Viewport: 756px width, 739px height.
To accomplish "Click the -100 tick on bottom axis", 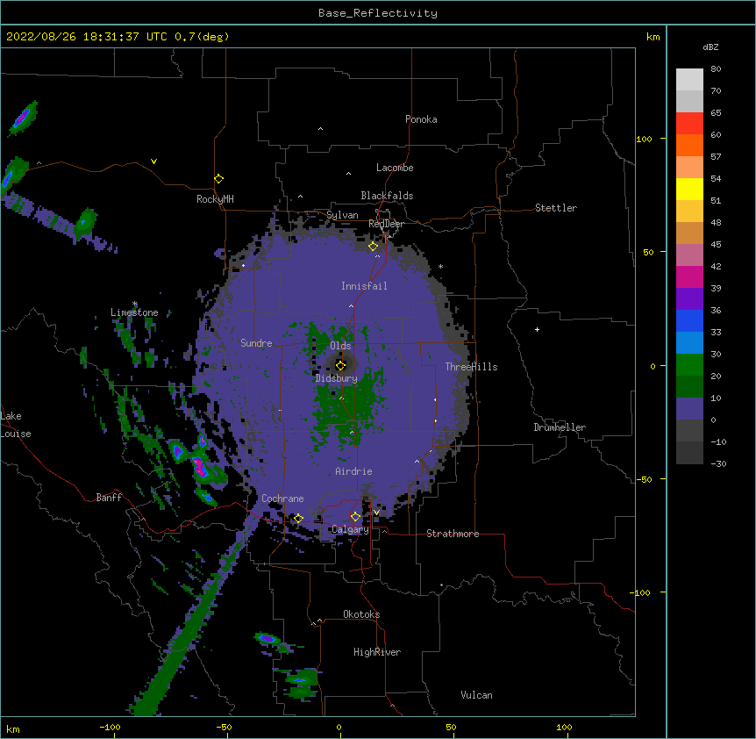I will coord(110,727).
